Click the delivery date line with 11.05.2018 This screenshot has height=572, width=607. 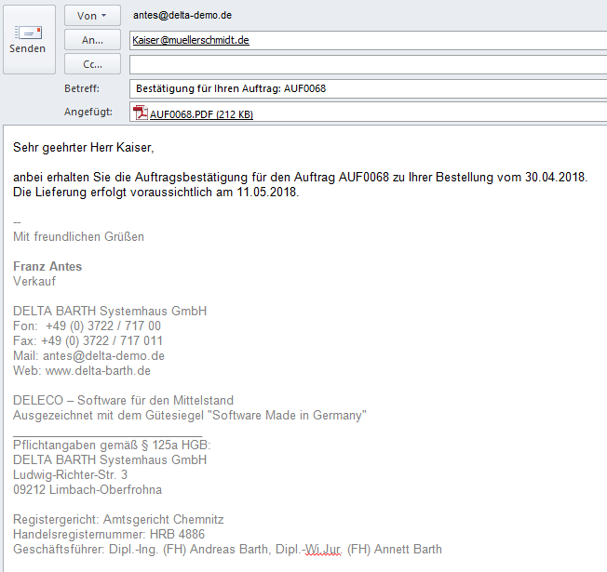[x=155, y=193]
